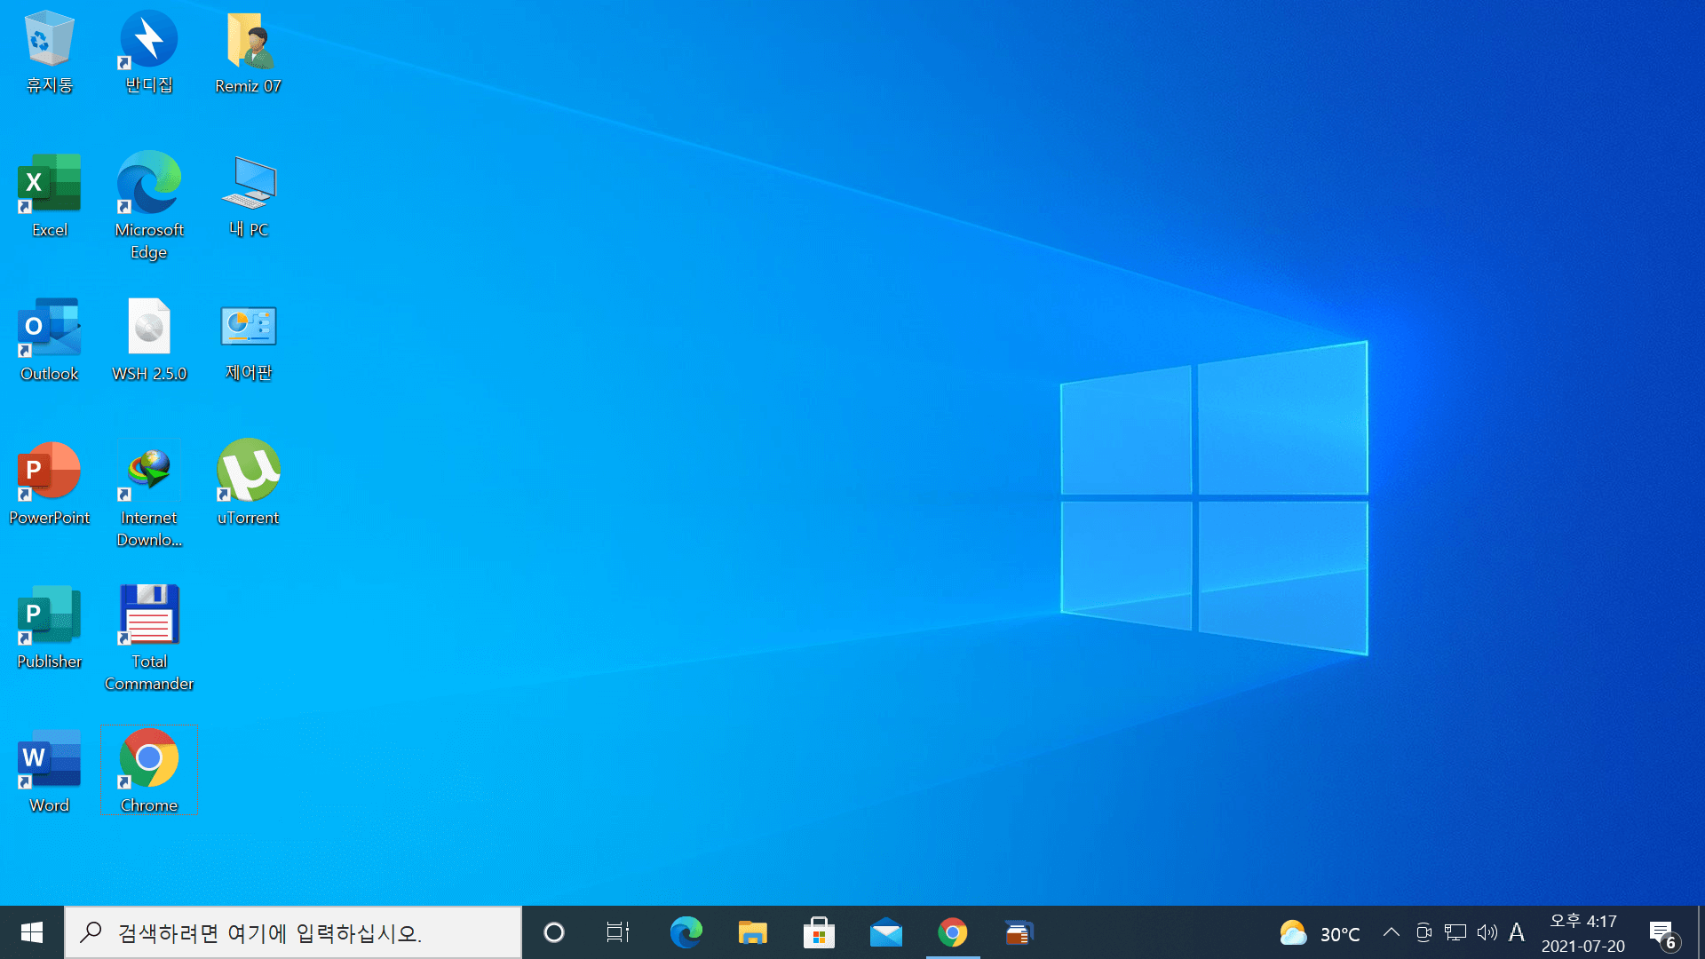Select the Total Commander desktop shortcut
Screen dimensions: 1705x959
coord(149,638)
